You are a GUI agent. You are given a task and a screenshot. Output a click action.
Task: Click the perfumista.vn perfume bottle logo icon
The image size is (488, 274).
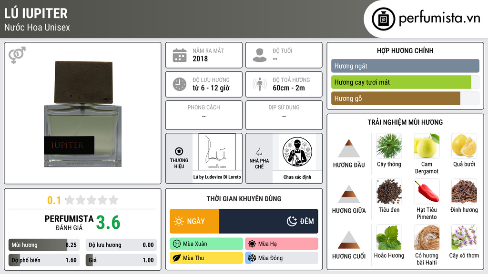tap(383, 19)
